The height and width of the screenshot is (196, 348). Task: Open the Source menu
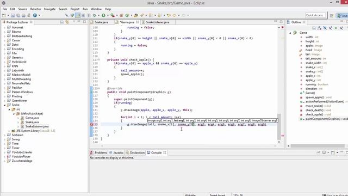point(23,9)
